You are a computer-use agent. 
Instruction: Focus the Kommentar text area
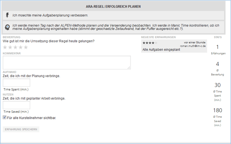click(67, 62)
